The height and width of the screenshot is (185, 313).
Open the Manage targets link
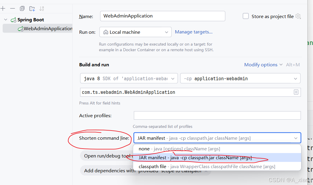click(194, 32)
